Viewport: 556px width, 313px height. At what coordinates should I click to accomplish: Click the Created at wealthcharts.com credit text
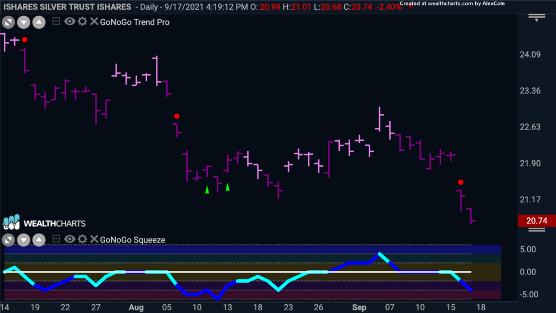pos(452,4)
